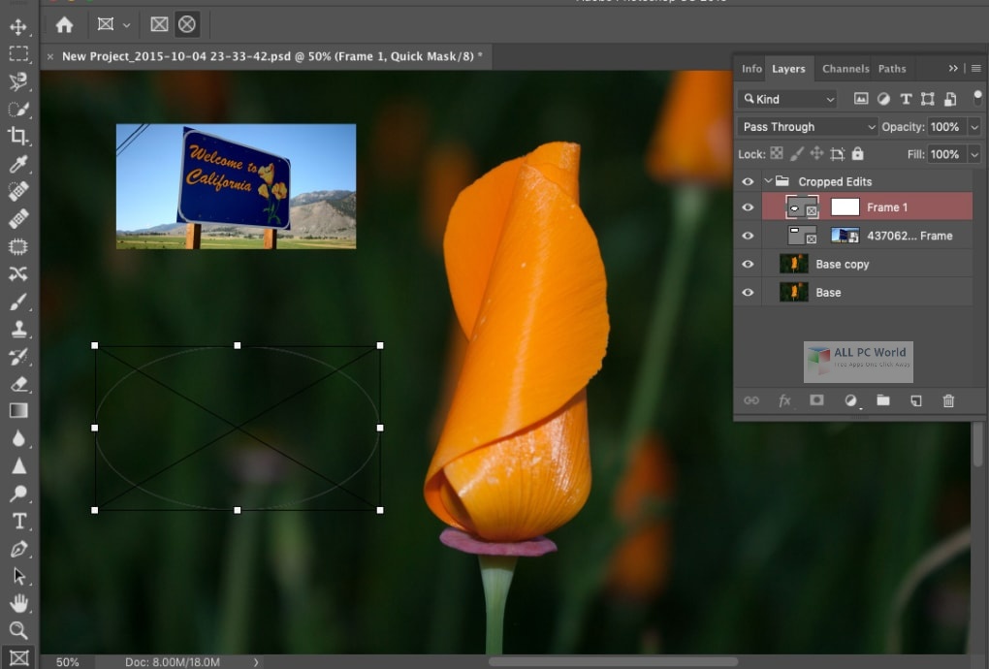
Task: Open the Fill slider dropdown
Action: coord(974,154)
